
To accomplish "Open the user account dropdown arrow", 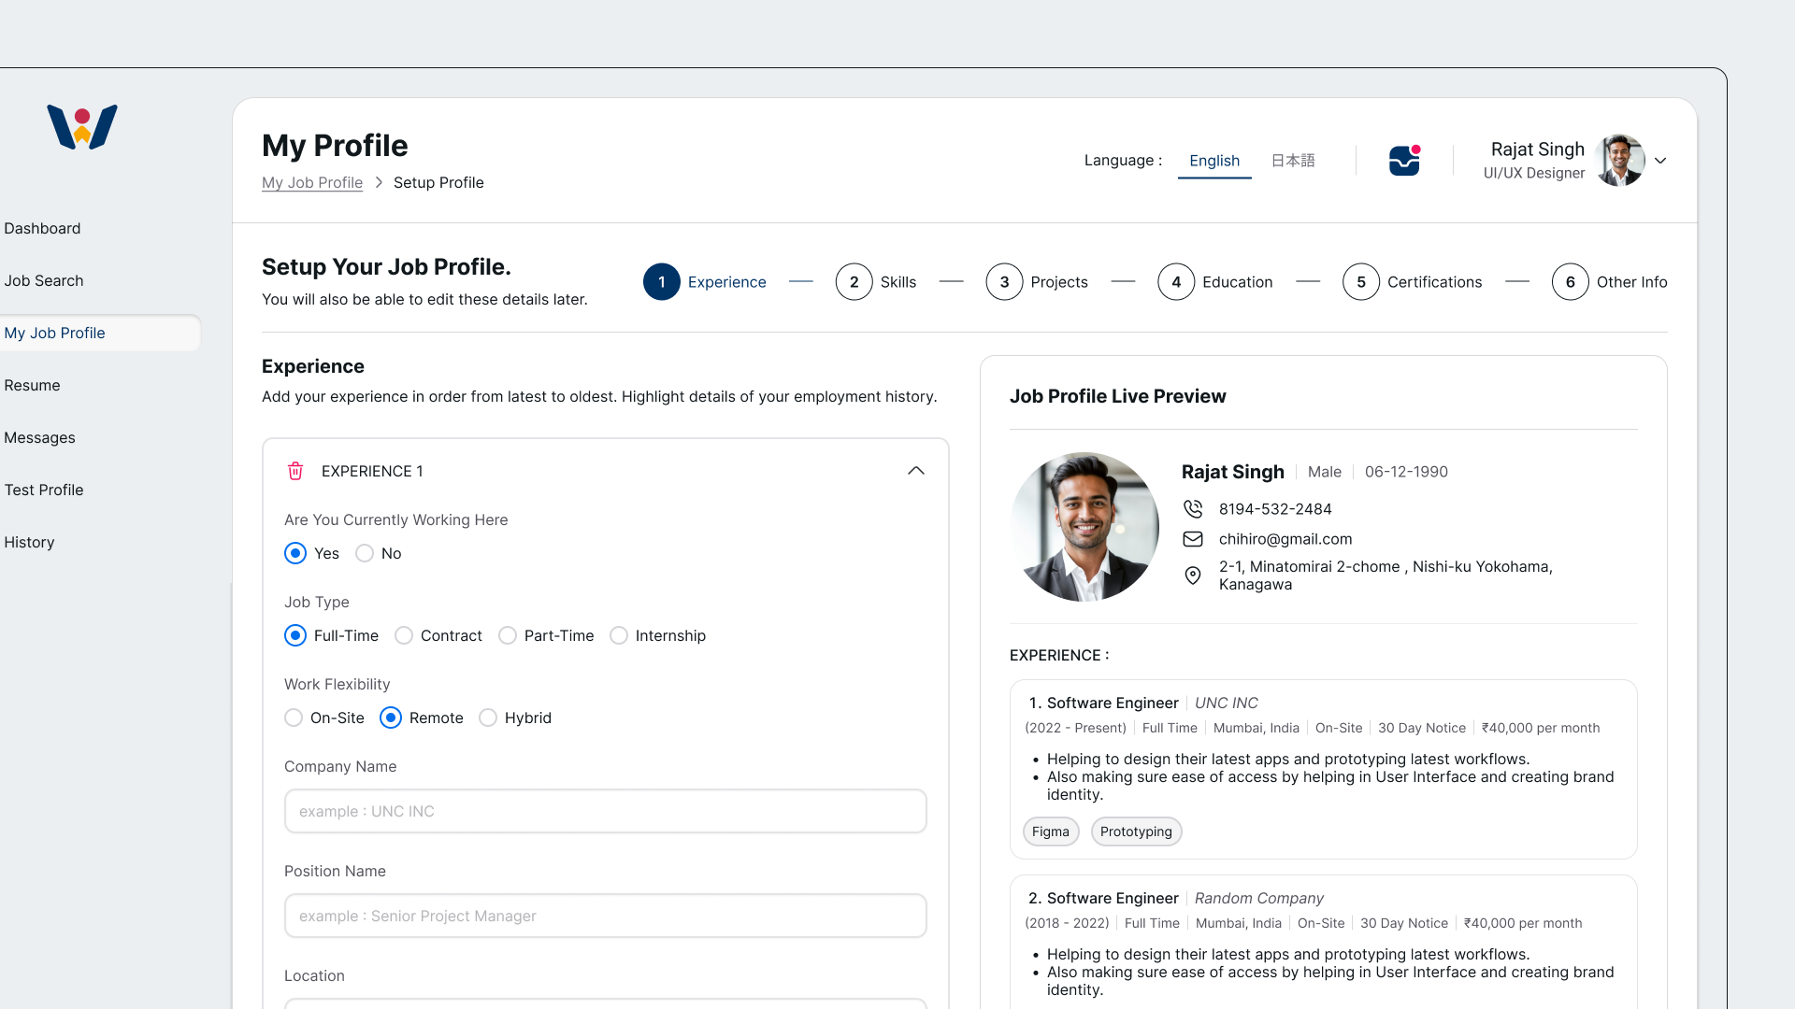I will click(x=1660, y=161).
